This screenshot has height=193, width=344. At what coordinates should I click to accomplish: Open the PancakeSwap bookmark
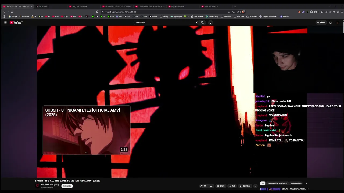pos(212,17)
